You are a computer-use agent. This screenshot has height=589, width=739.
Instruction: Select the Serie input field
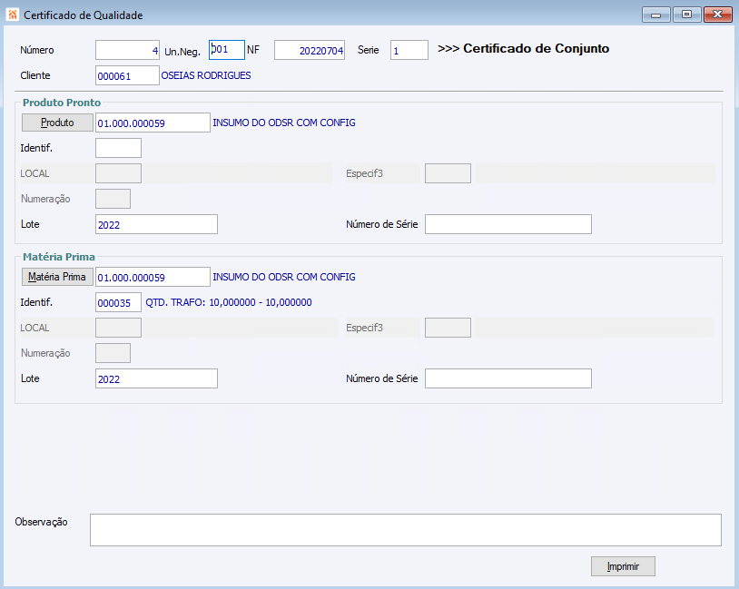409,50
